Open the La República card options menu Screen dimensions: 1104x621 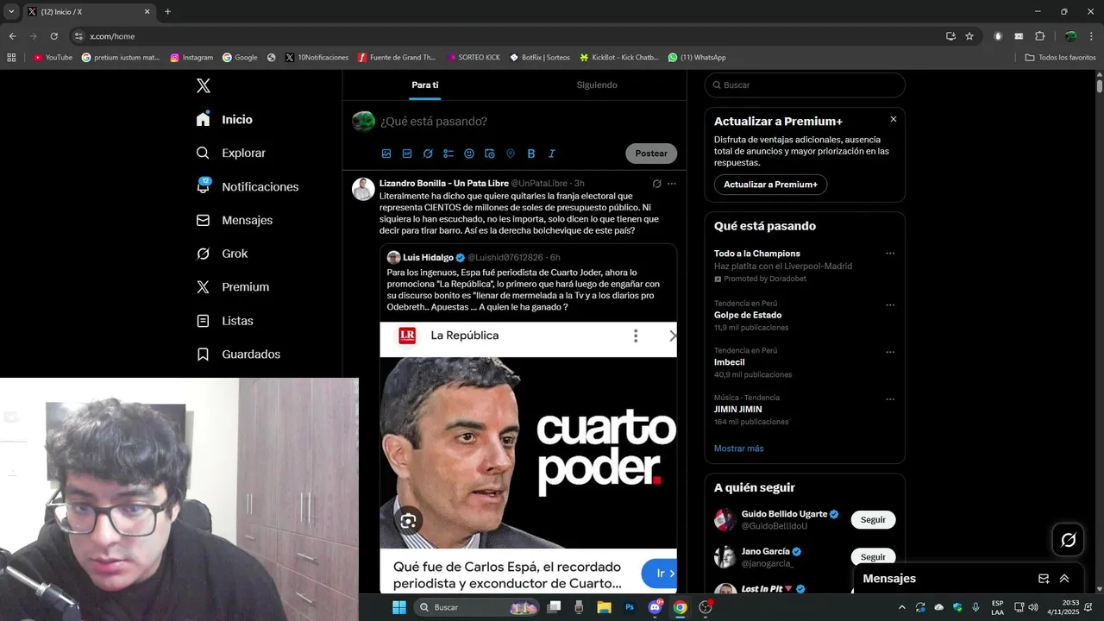click(x=636, y=336)
